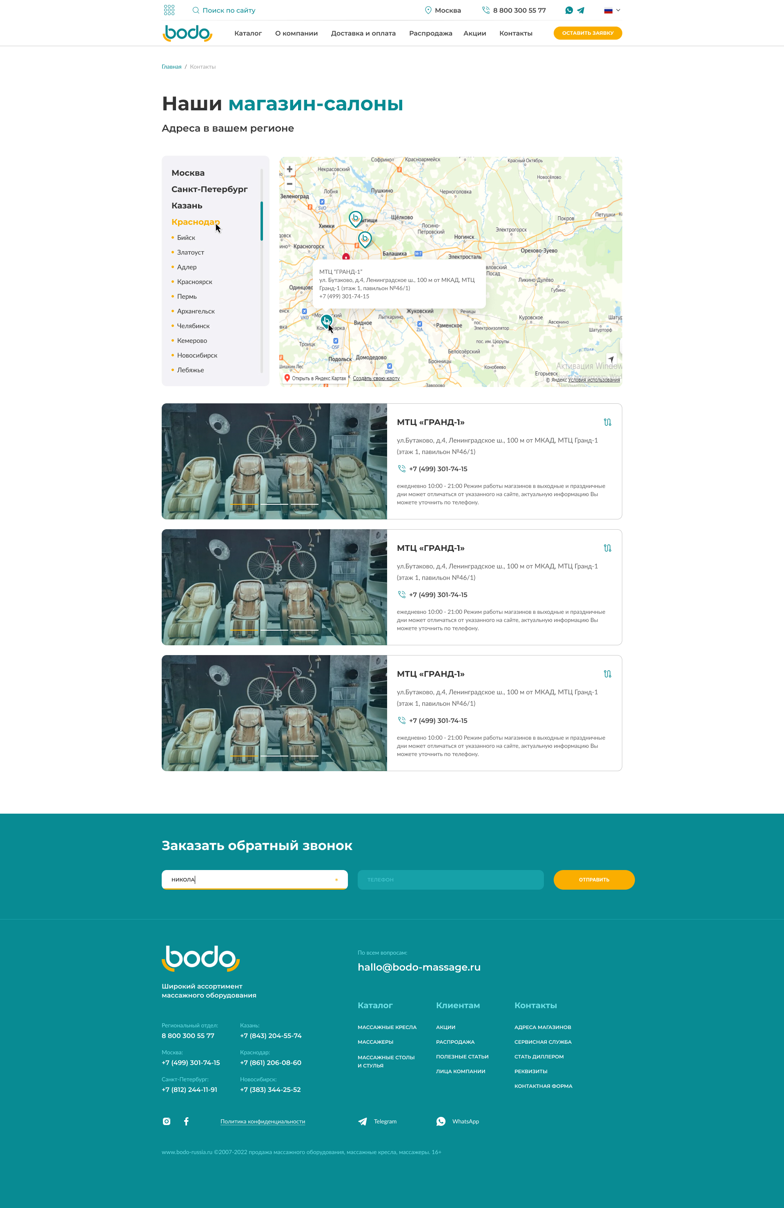The image size is (784, 1208).
Task: Open РАСПРОДАЖА footer link
Action: (x=455, y=1042)
